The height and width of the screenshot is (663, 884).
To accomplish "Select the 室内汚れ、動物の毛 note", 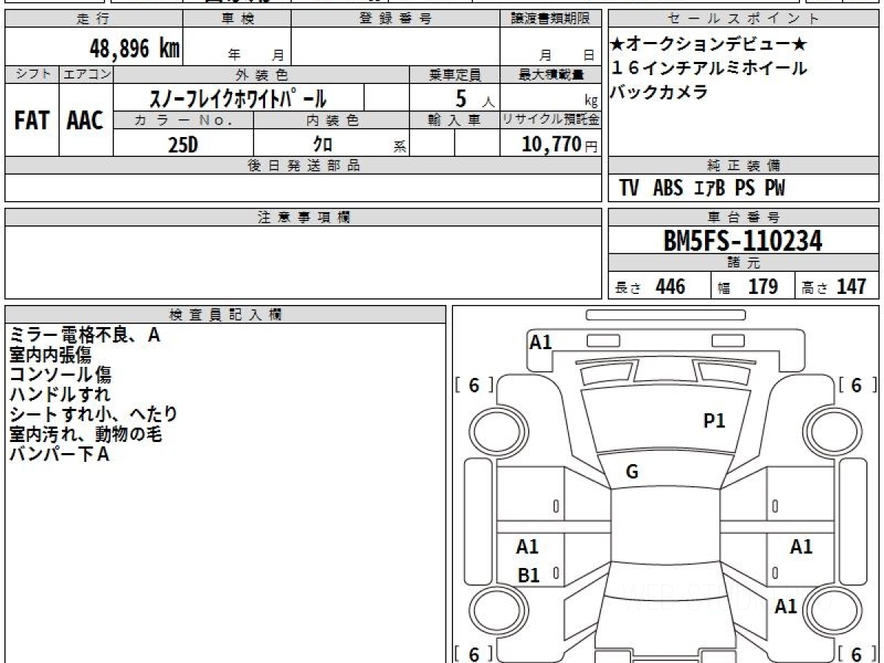I will click(x=85, y=435).
